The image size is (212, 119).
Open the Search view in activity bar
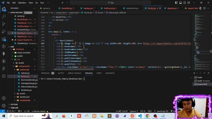tap(4, 17)
